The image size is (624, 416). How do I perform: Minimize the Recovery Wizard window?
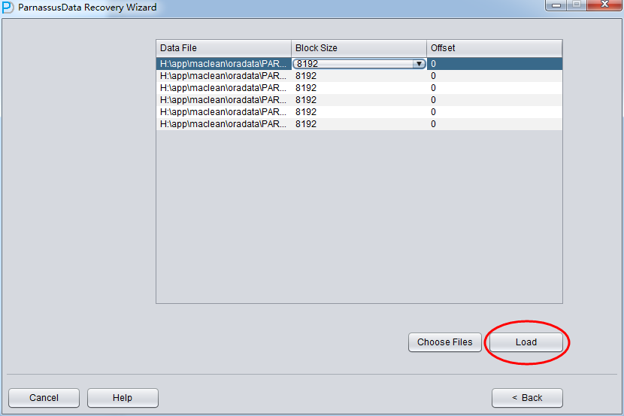557,5
